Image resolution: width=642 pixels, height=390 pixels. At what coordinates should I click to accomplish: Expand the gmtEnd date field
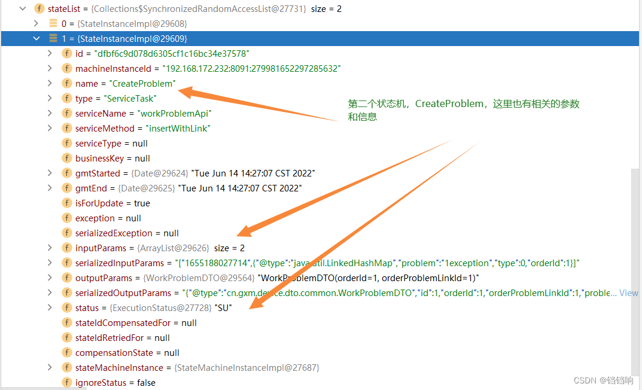pyautogui.click(x=50, y=188)
